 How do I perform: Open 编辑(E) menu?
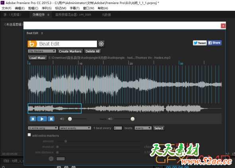(20, 8)
